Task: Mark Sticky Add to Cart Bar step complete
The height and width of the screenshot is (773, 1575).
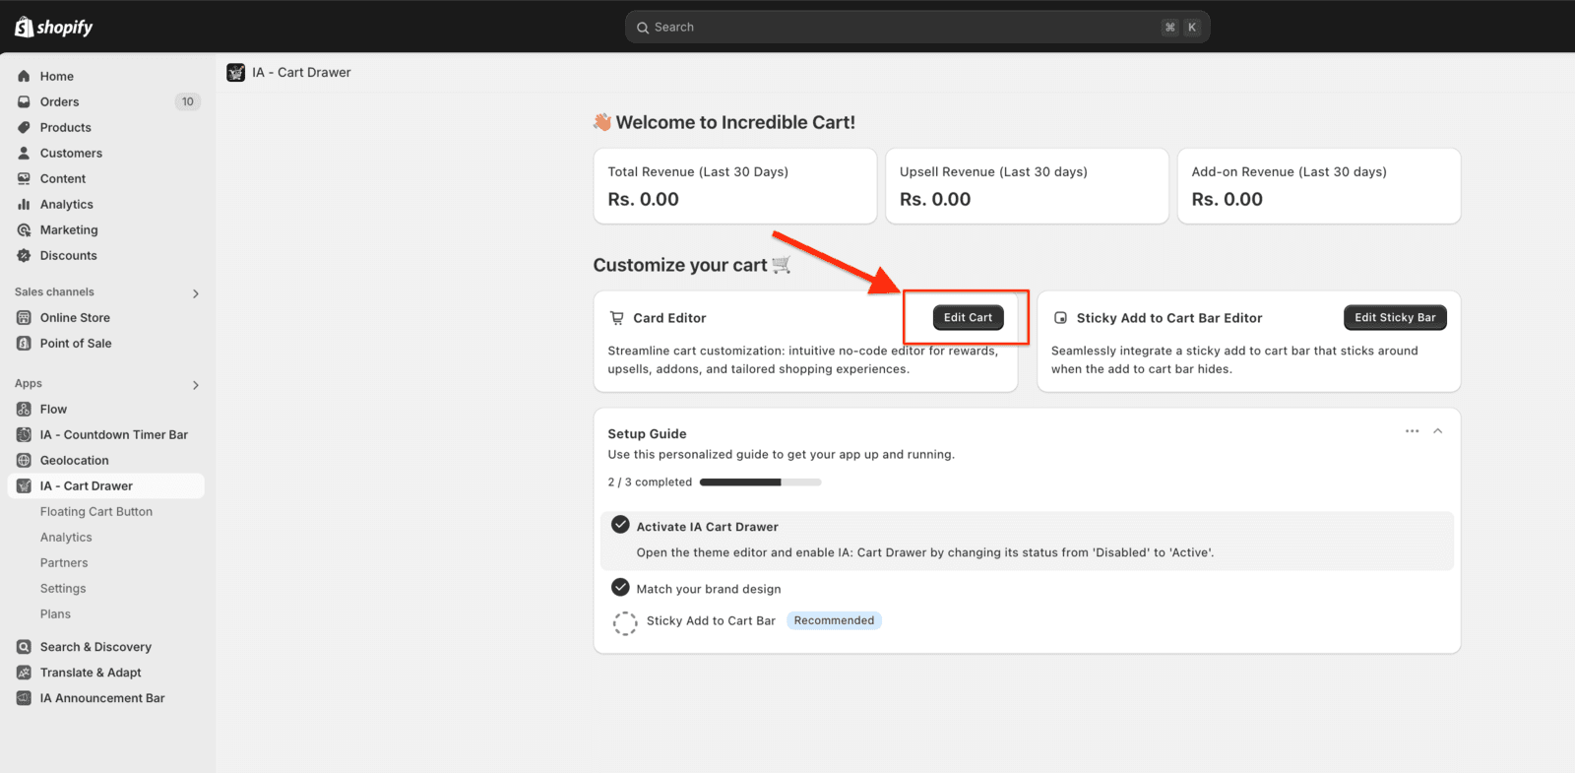Action: (625, 622)
